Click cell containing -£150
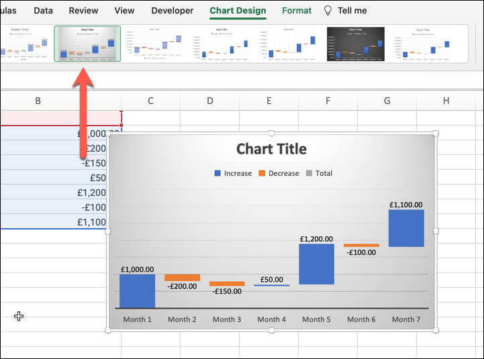The height and width of the screenshot is (359, 484). (54, 162)
